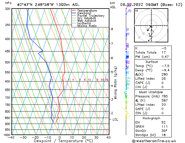The image size is (185, 143).
Task: Click the 'EH' value 52
Action: click(x=164, y=122)
